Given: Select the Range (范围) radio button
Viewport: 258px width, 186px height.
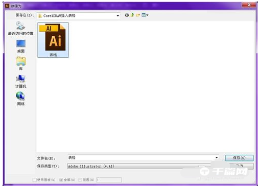Looking at the screenshot, I should [x=80, y=180].
